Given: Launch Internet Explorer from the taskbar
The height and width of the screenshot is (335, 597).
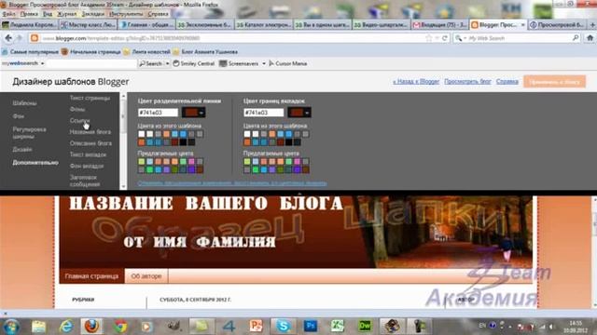Looking at the screenshot, I should (x=66, y=327).
